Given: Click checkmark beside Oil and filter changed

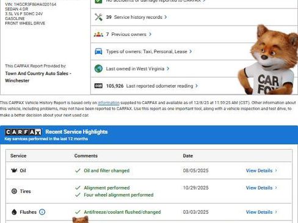Looking at the screenshot, I should pos(78,171).
